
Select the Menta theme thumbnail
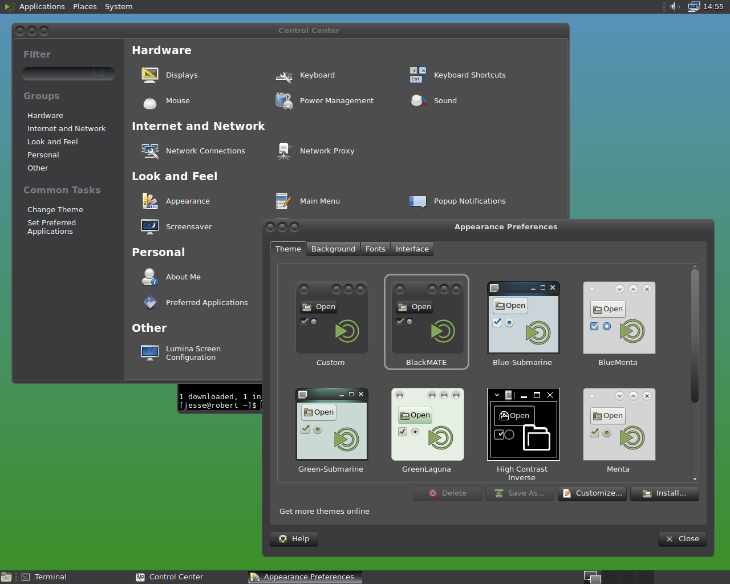coord(619,424)
